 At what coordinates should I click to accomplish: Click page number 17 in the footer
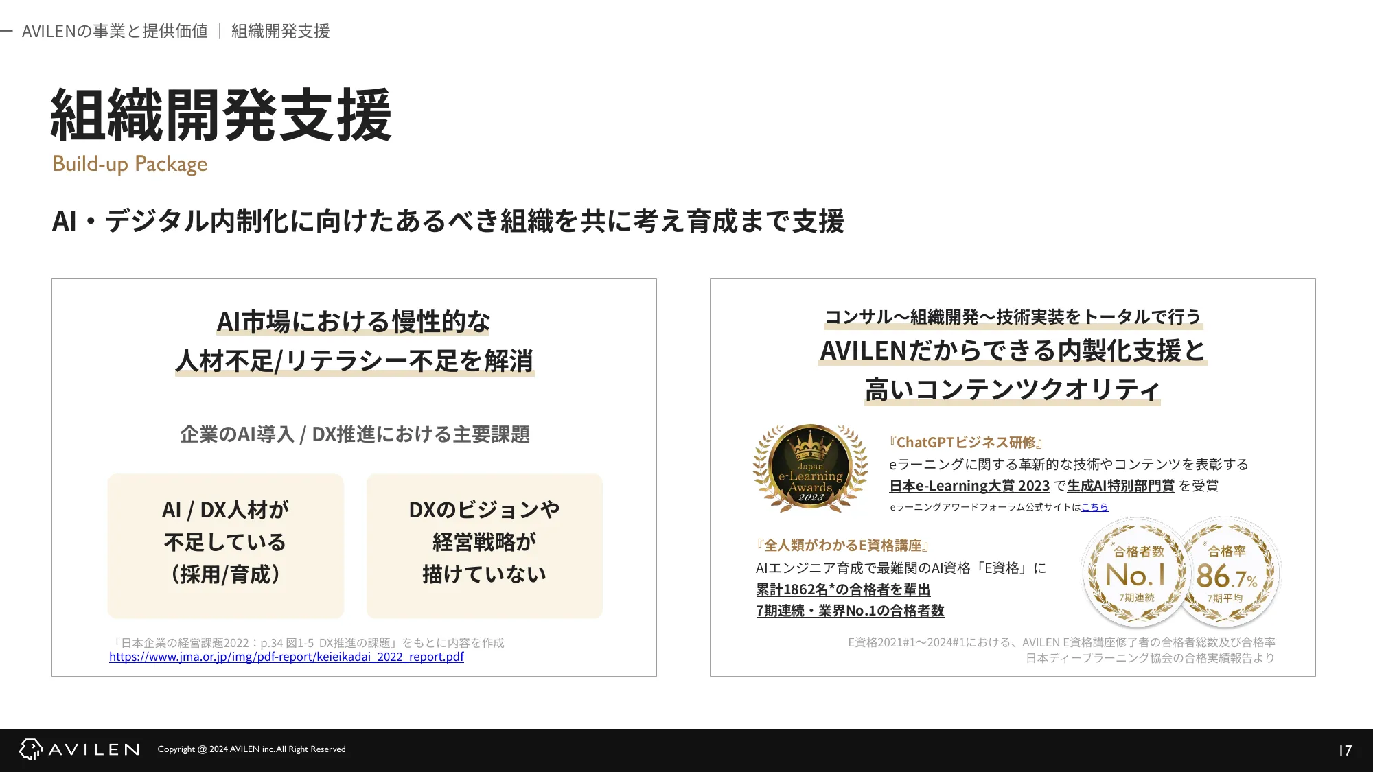(x=1345, y=750)
